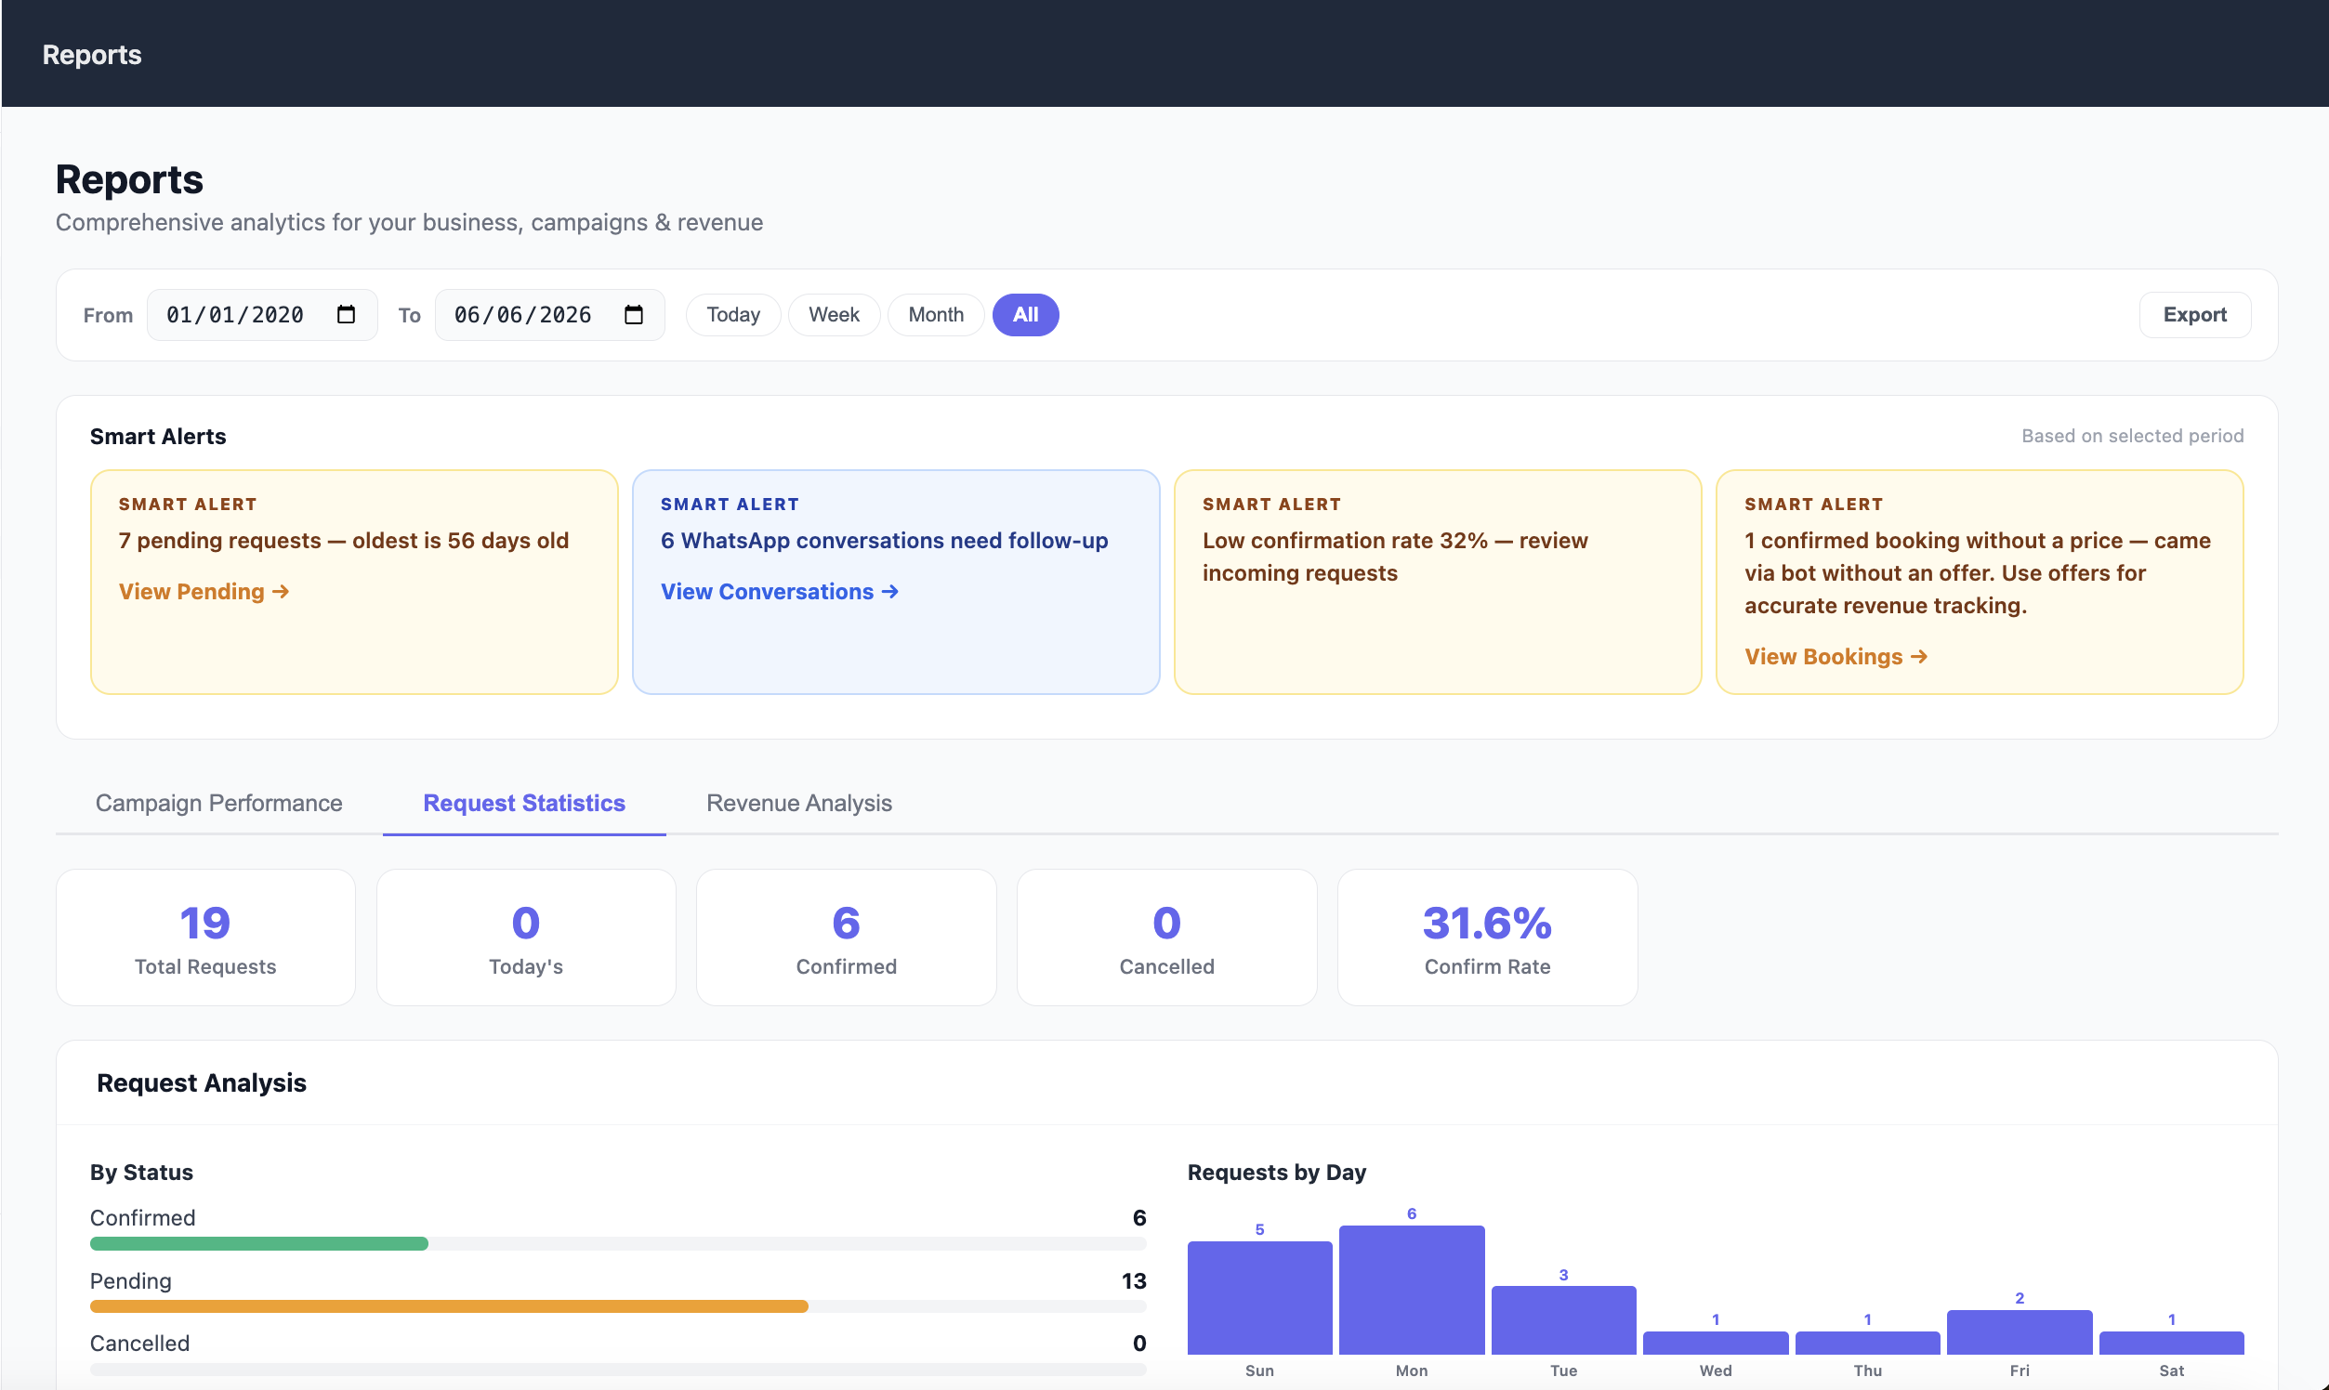This screenshot has height=1390, width=2329.
Task: Click the 0 Cancelled stat card
Action: click(x=1166, y=938)
